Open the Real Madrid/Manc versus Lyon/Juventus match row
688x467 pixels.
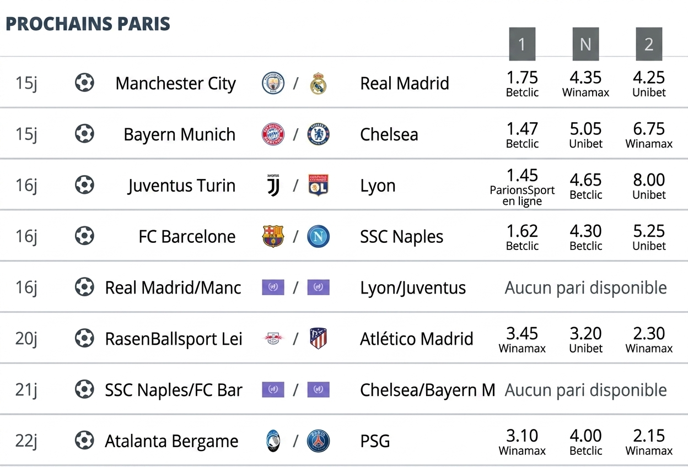click(x=344, y=287)
